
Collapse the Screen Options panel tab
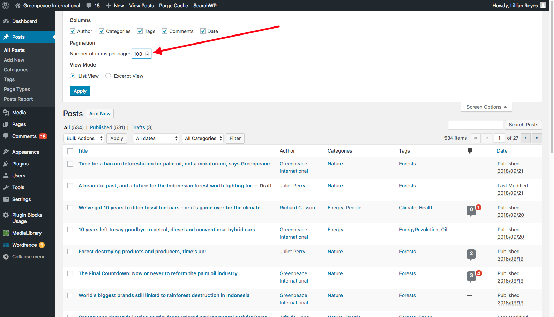tap(487, 107)
